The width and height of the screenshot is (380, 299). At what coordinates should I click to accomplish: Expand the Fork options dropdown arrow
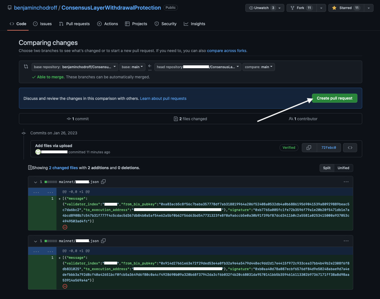(x=321, y=8)
